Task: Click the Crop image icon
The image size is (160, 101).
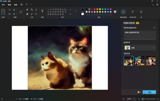Action: click(x=9, y=10)
